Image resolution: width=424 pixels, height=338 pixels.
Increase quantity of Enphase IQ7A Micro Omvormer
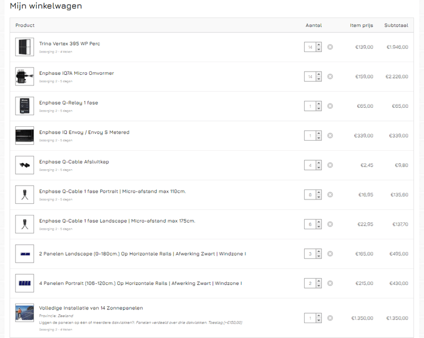pos(319,74)
